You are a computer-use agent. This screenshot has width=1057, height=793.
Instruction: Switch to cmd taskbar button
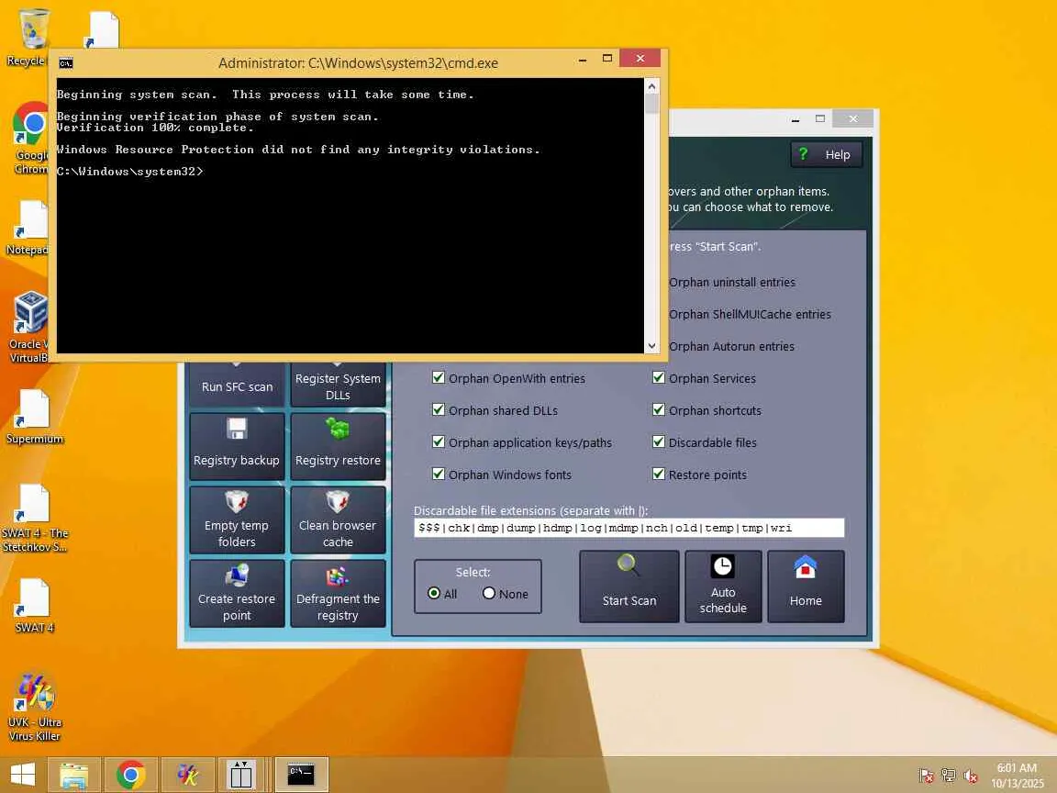pyautogui.click(x=301, y=775)
